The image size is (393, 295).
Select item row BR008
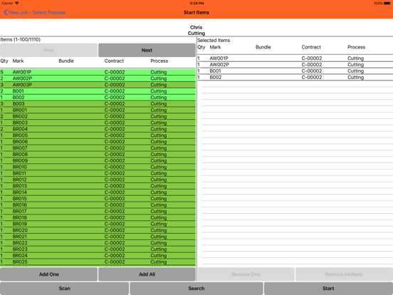[98, 155]
